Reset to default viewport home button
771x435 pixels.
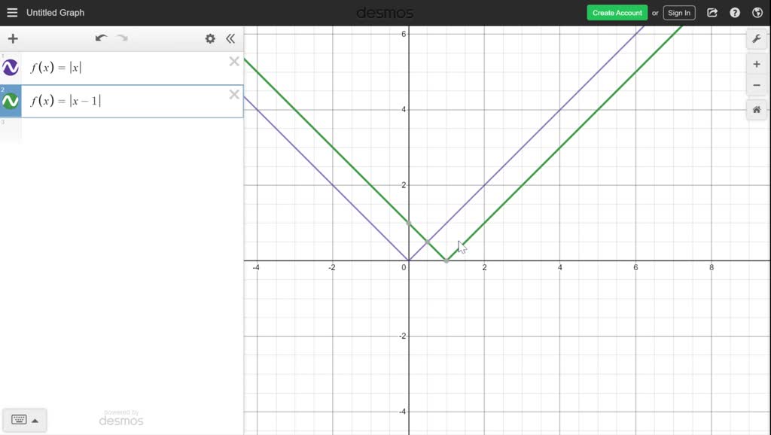[757, 110]
